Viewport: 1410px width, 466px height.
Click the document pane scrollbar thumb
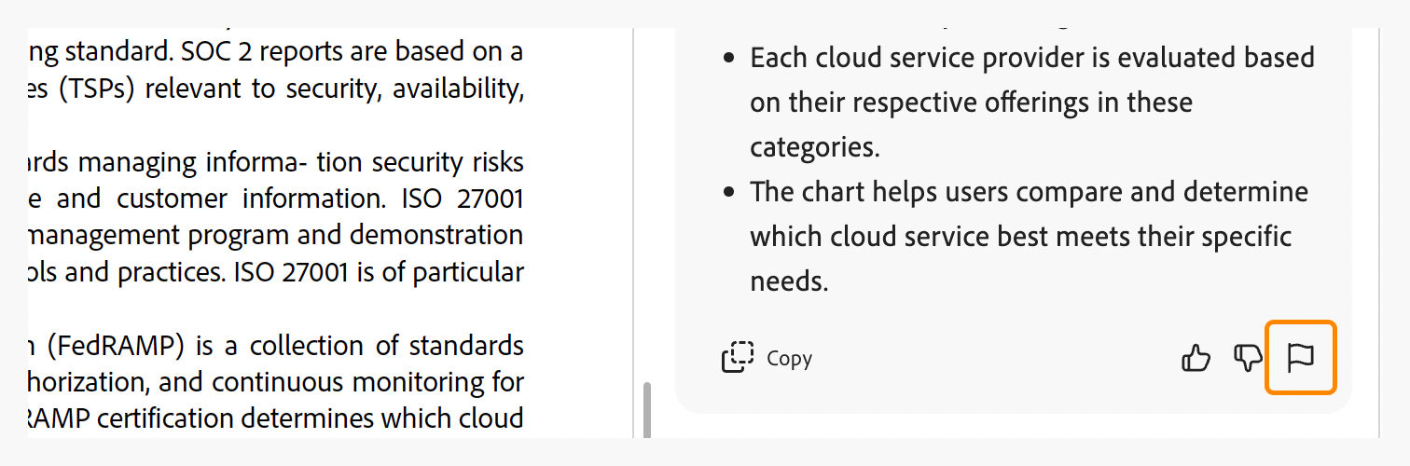[x=645, y=409]
